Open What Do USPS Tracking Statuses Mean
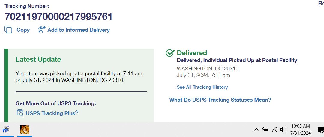Viewport: 324px width, 137px height. tap(220, 100)
